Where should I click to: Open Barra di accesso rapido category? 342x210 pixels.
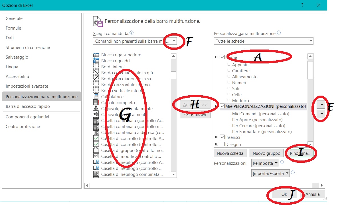(41, 106)
